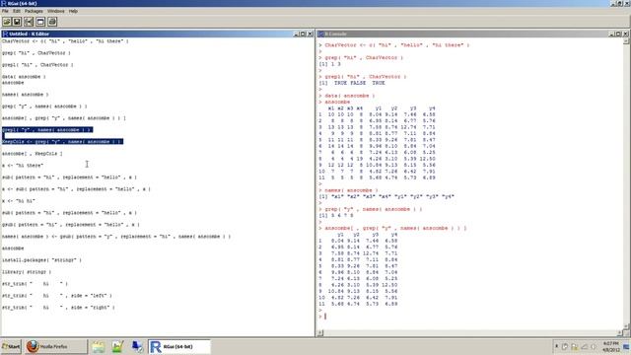Click editor line starting 'gsub( pattern = "hi"'
Viewport: 631px width, 355px height.
click(71, 224)
